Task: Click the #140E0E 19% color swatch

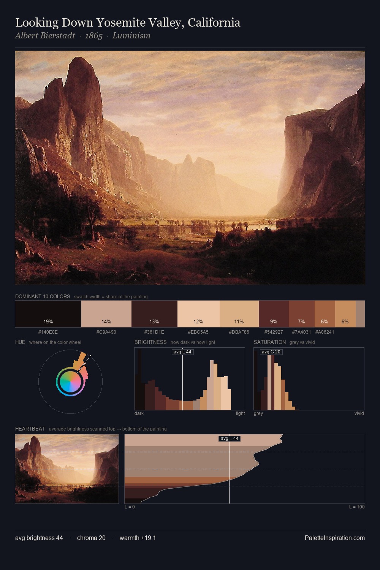Action: [48, 314]
